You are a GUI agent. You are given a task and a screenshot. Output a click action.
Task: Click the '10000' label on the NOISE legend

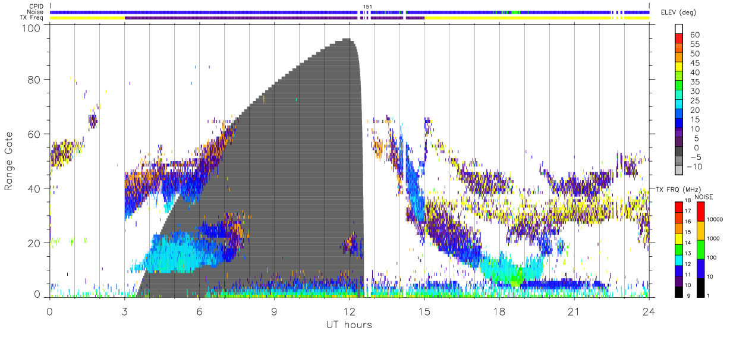tap(714, 221)
